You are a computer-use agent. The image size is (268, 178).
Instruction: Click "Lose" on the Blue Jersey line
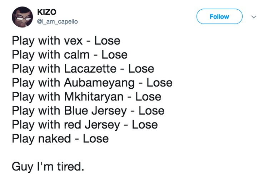152,111
